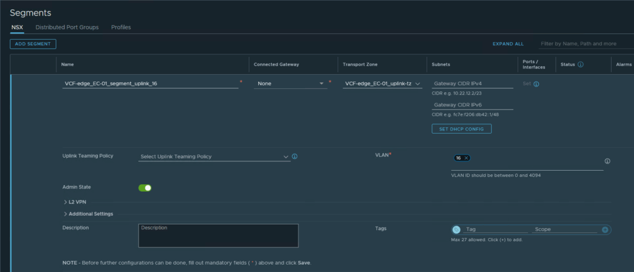
Task: Click the tag icon in Tags field
Action: coord(457,229)
